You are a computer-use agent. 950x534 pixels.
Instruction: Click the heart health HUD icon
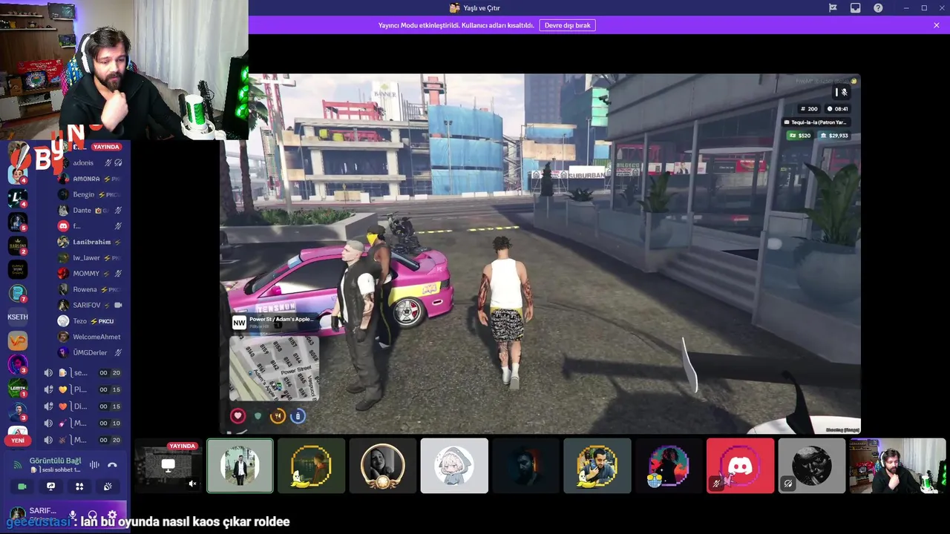237,416
